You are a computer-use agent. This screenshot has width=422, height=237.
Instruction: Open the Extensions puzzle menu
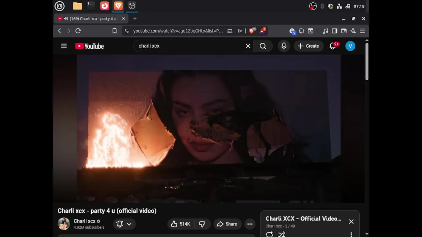pos(301,31)
